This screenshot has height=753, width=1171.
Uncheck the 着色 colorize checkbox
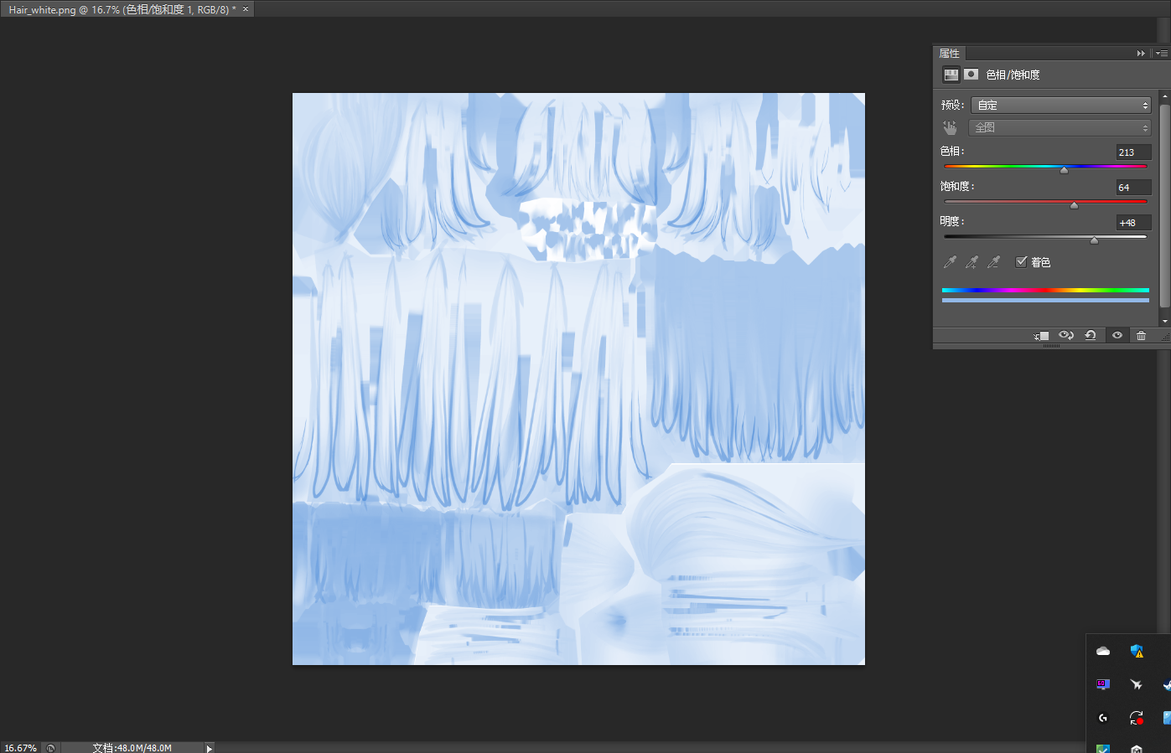tap(1021, 262)
